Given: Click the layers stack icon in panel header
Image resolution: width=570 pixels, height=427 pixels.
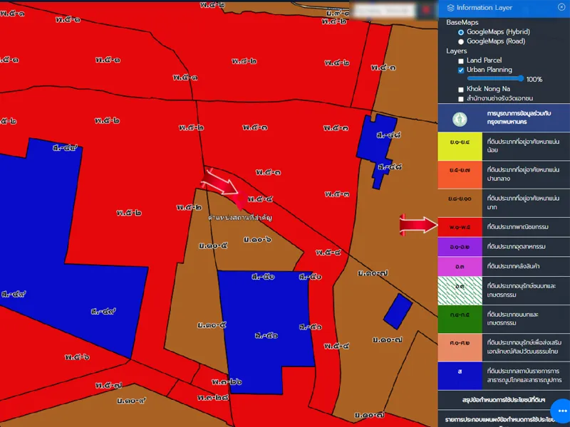Looking at the screenshot, I should [450, 8].
